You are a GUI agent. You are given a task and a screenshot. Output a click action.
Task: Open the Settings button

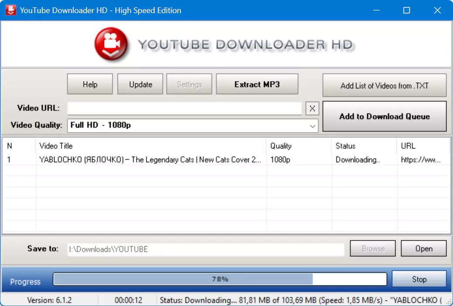[189, 84]
